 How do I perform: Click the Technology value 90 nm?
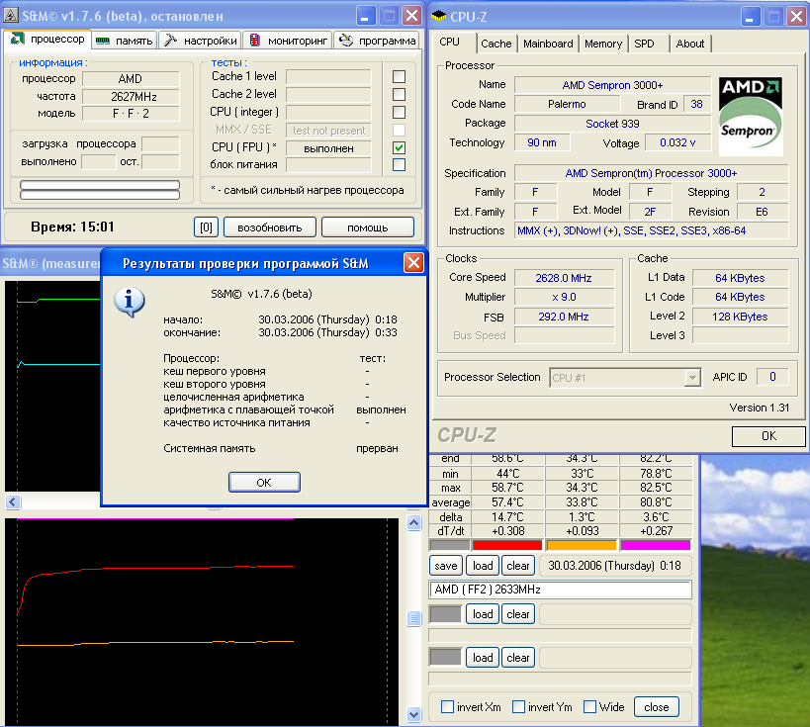click(x=542, y=142)
